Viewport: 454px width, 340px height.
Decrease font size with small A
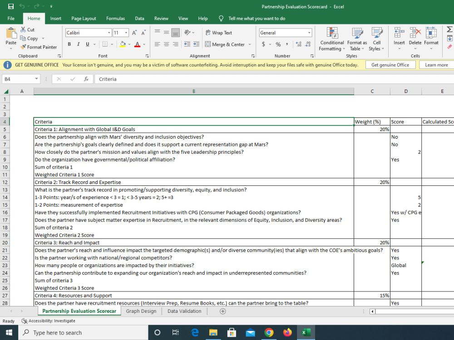click(x=143, y=33)
